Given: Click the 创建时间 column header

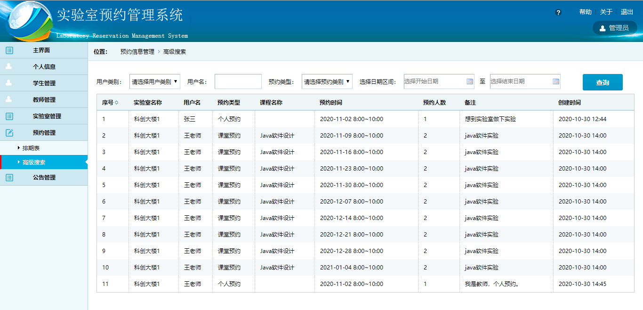Looking at the screenshot, I should coord(570,103).
